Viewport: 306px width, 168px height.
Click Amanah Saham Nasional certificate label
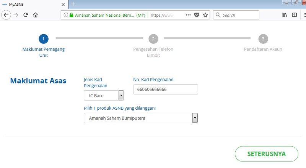tap(110, 15)
